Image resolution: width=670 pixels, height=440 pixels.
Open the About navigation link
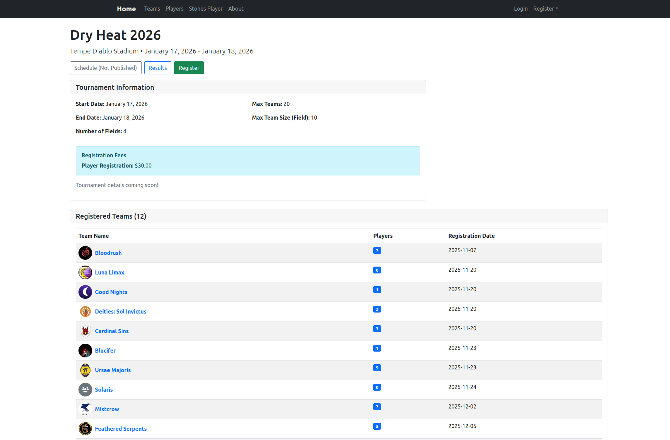pyautogui.click(x=236, y=9)
